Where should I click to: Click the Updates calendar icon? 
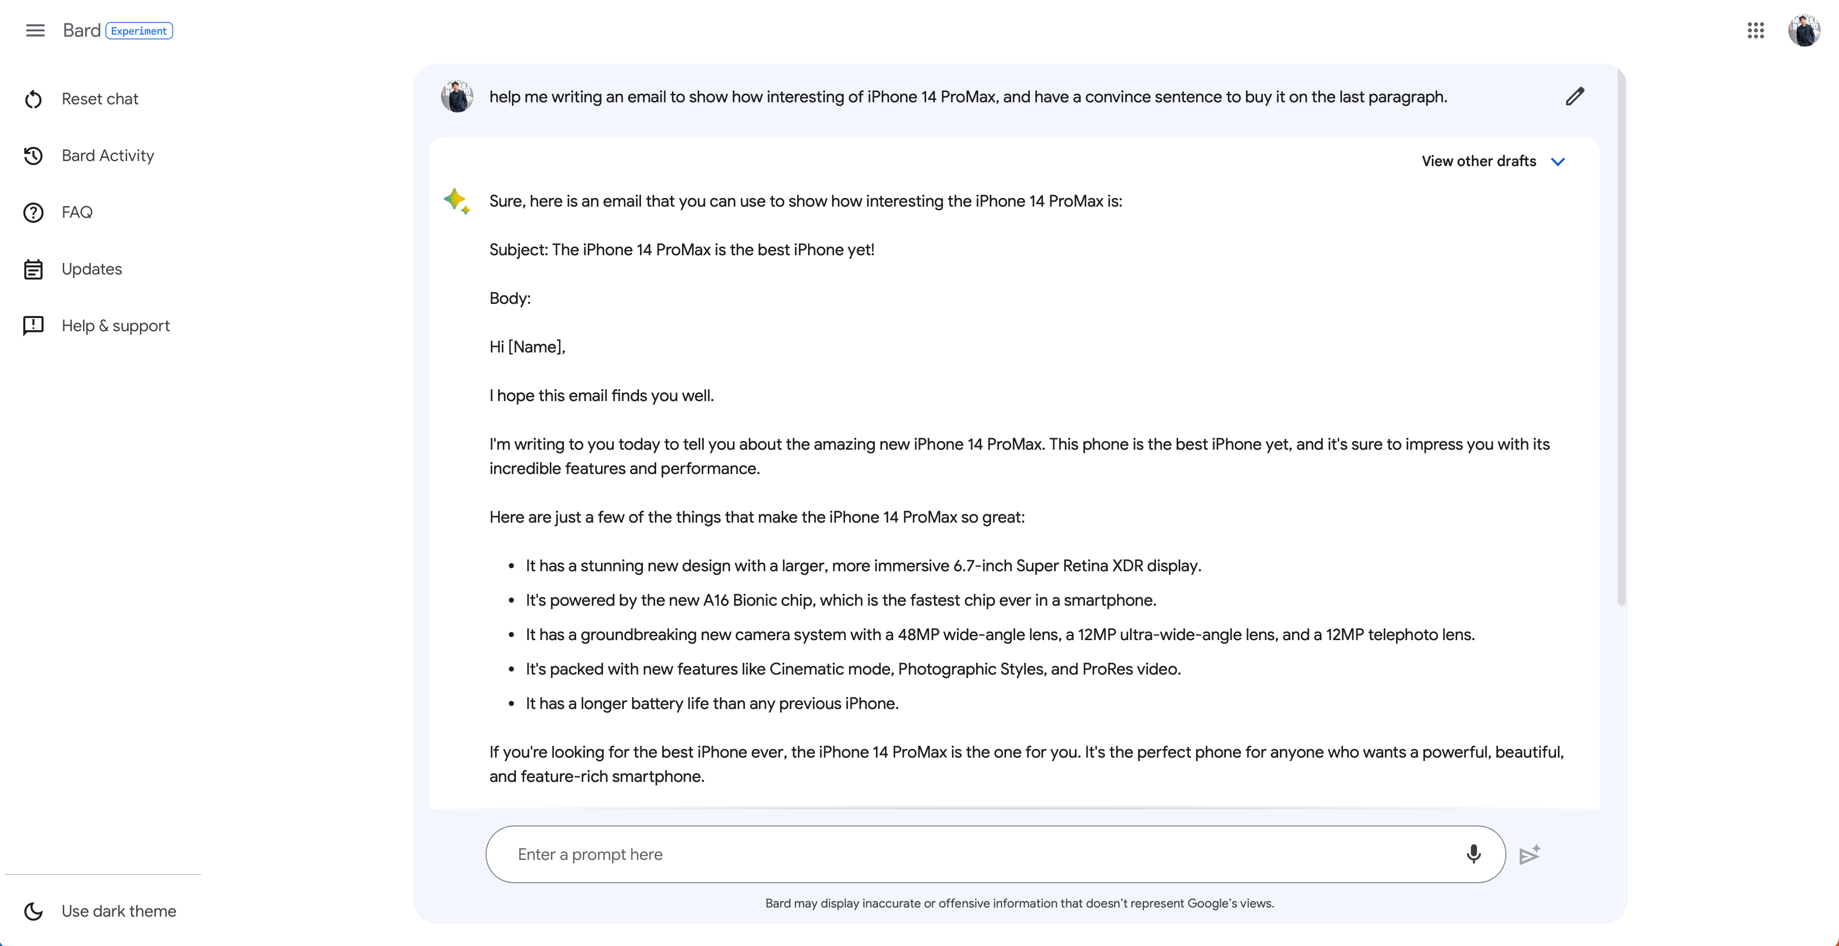(x=33, y=269)
